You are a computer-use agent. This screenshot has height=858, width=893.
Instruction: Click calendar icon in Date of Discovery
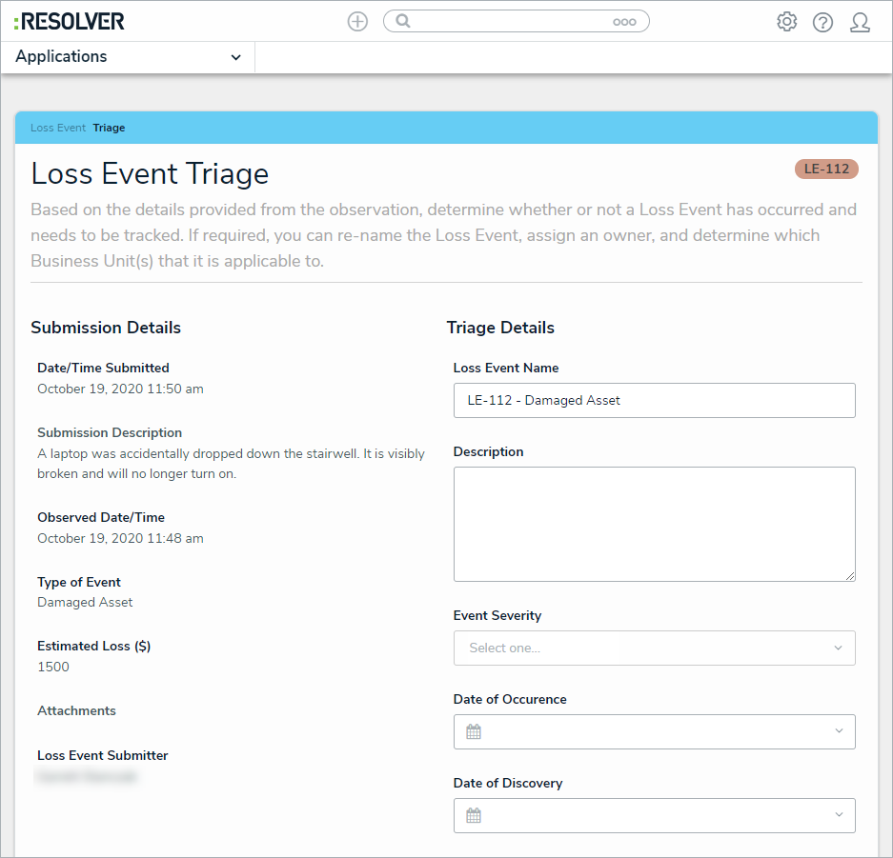click(x=474, y=815)
